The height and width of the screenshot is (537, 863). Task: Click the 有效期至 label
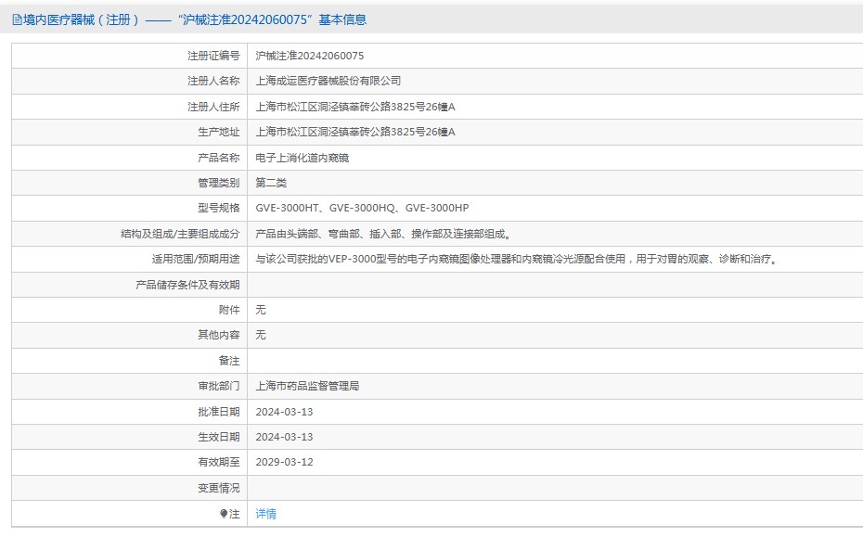click(219, 462)
